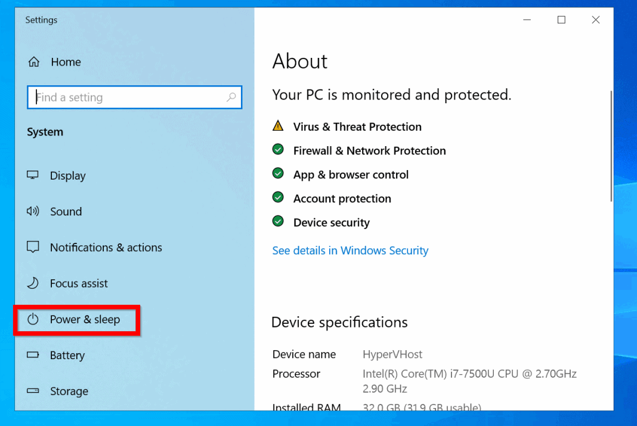The width and height of the screenshot is (637, 426).
Task: Click the Device security shield status icon
Action: [x=278, y=221]
